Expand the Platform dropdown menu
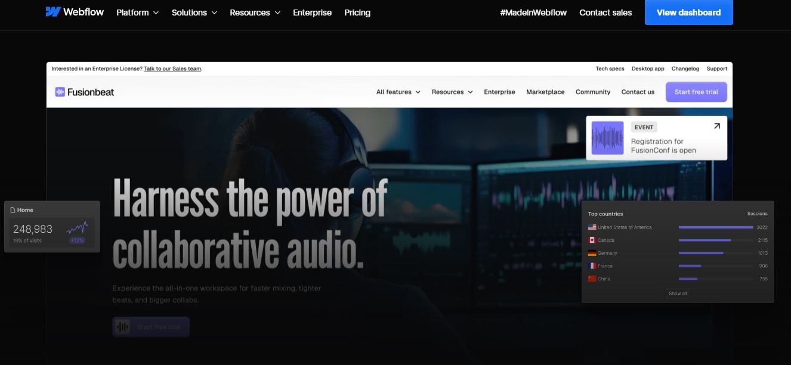The width and height of the screenshot is (791, 365). 138,13
